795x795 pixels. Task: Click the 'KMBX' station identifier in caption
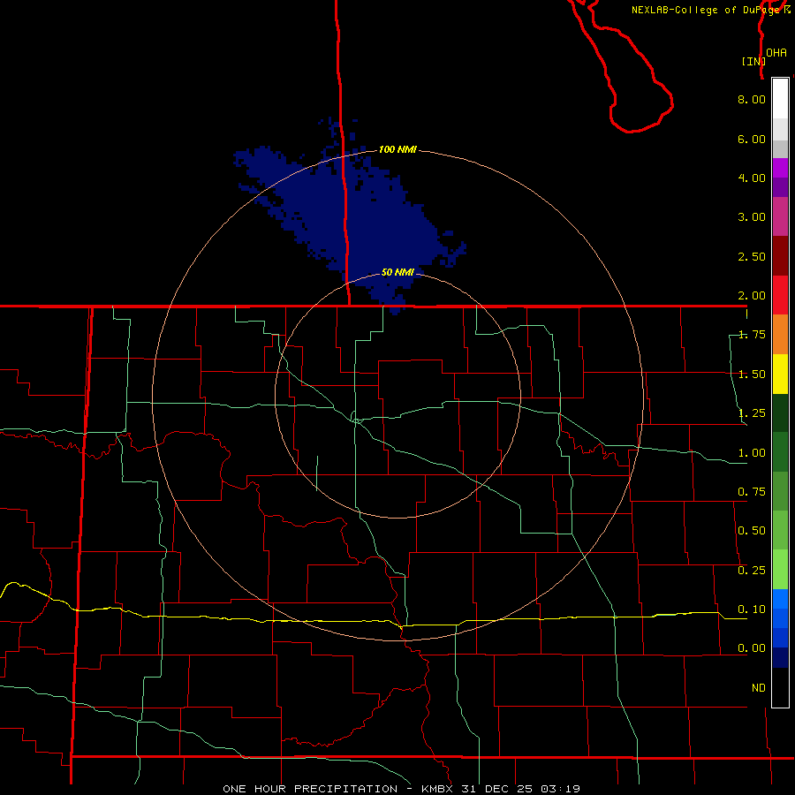point(437,789)
